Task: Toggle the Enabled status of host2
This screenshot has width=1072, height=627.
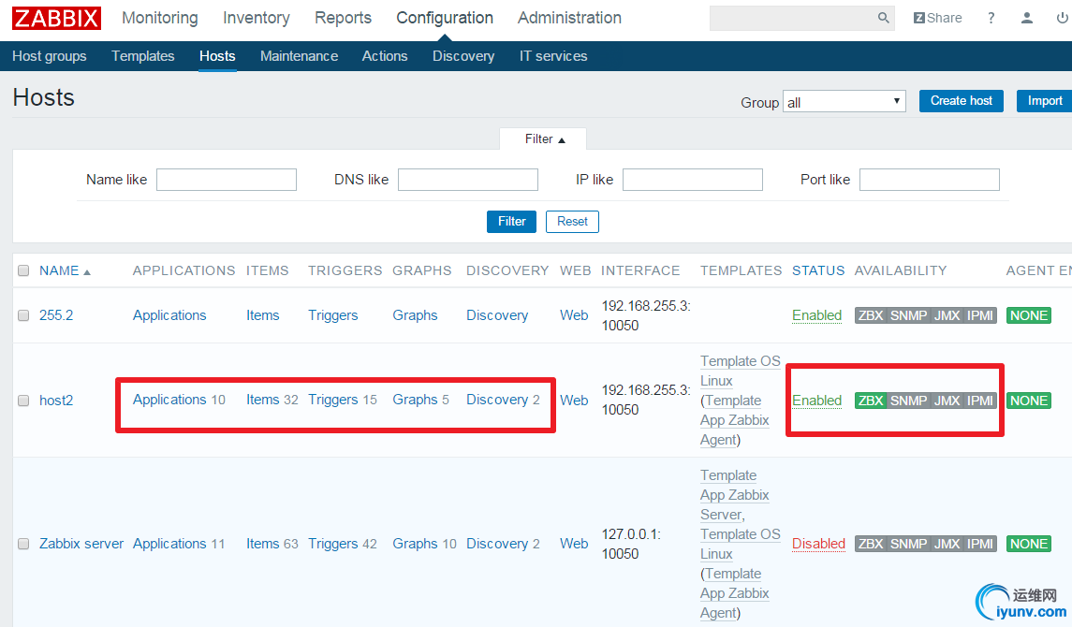Action: click(x=816, y=401)
